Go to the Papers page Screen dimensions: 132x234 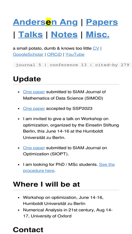[x=102, y=22]
